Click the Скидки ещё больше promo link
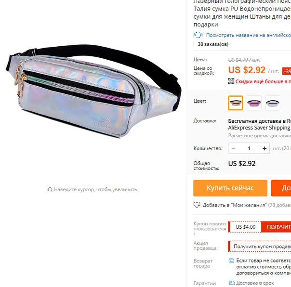This screenshot has width=291, height=287. pyautogui.click(x=263, y=81)
